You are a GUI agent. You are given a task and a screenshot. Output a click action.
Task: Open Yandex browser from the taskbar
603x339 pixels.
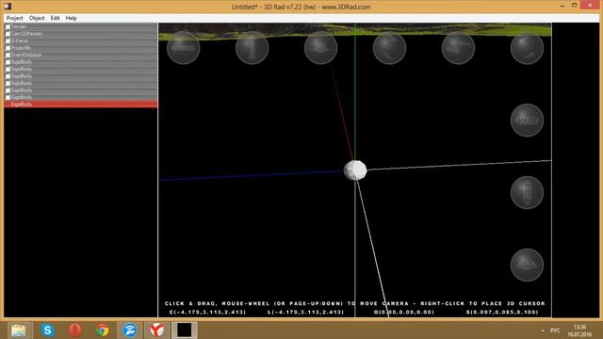(x=157, y=331)
